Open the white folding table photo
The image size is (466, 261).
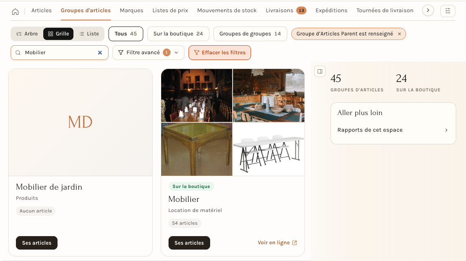(x=269, y=149)
